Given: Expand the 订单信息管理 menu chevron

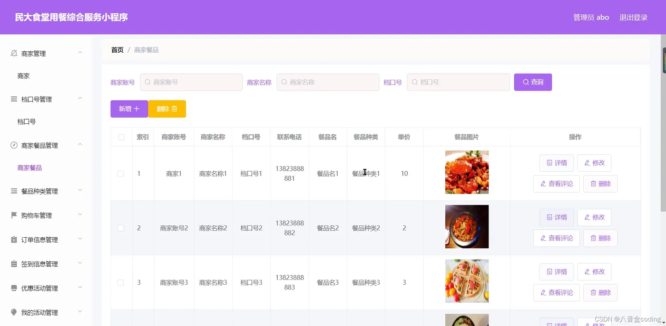Looking at the screenshot, I should tap(80, 239).
